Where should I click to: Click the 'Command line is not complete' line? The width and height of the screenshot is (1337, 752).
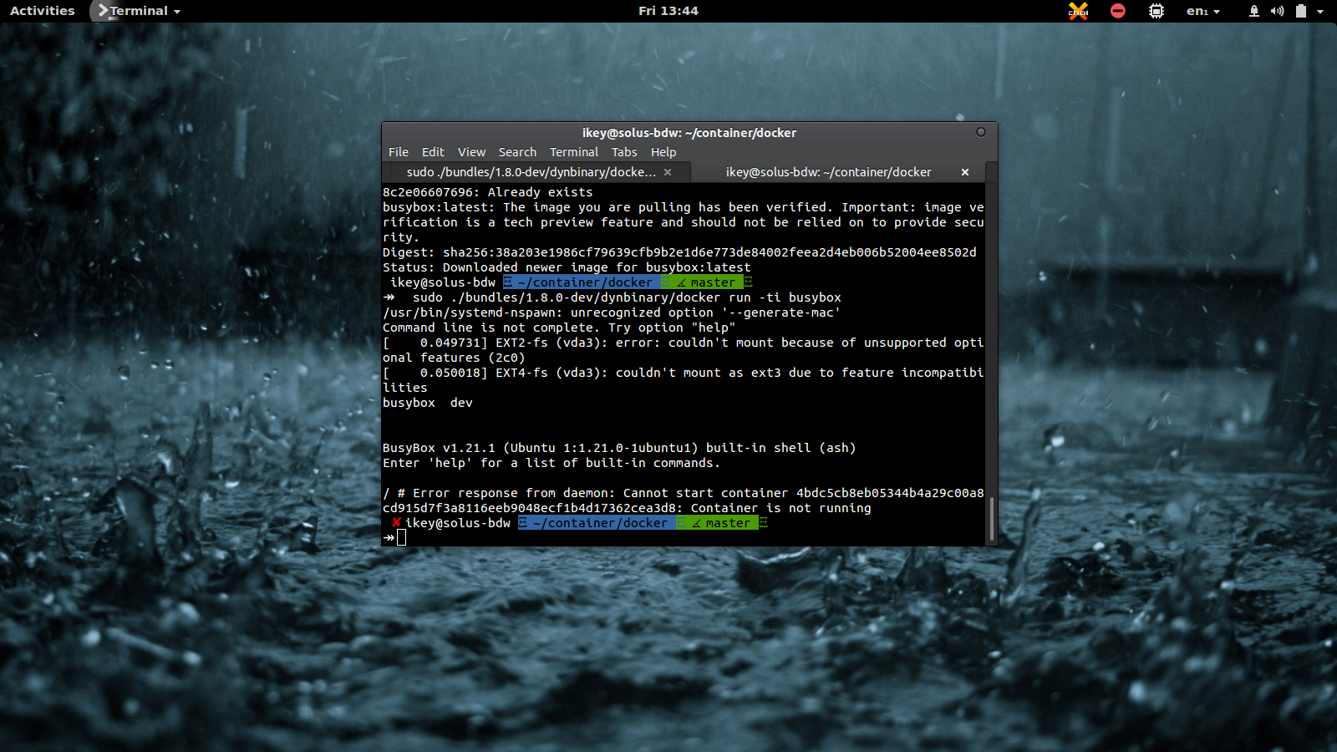559,328
